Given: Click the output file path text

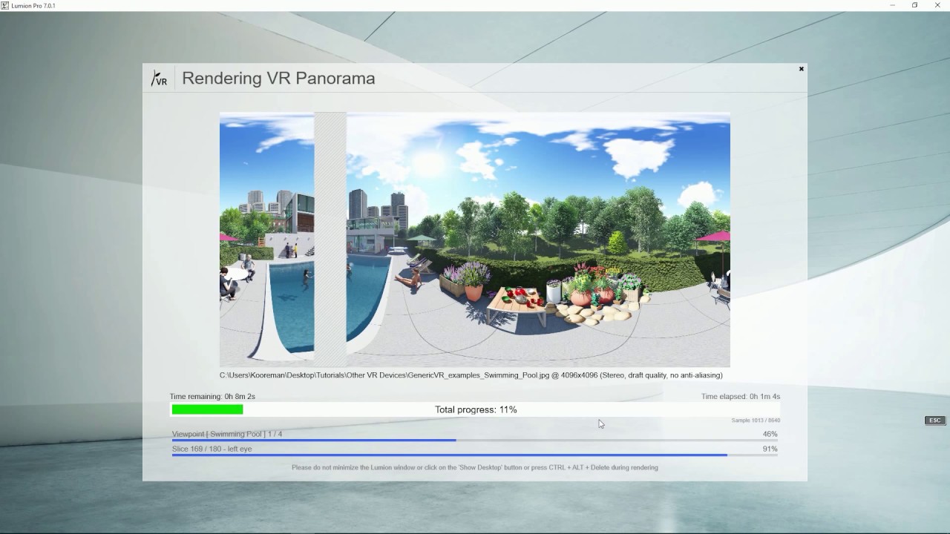Looking at the screenshot, I should [471, 375].
